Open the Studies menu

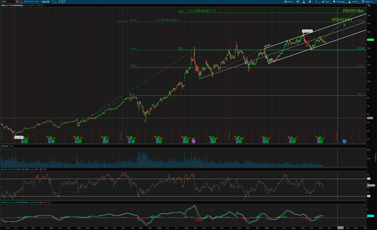pos(354,2)
